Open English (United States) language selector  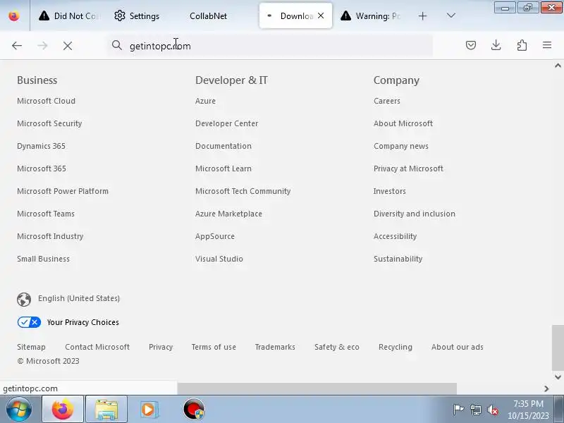click(x=79, y=298)
